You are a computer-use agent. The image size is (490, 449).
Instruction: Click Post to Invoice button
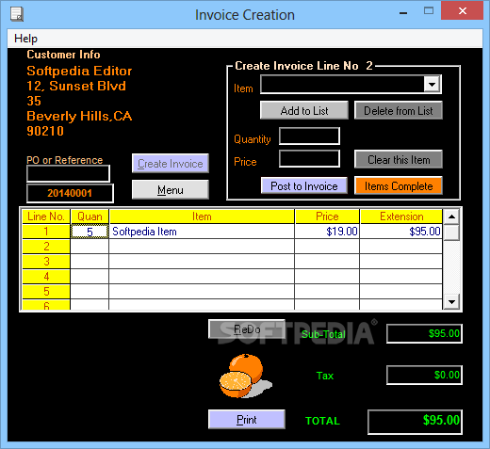click(304, 185)
